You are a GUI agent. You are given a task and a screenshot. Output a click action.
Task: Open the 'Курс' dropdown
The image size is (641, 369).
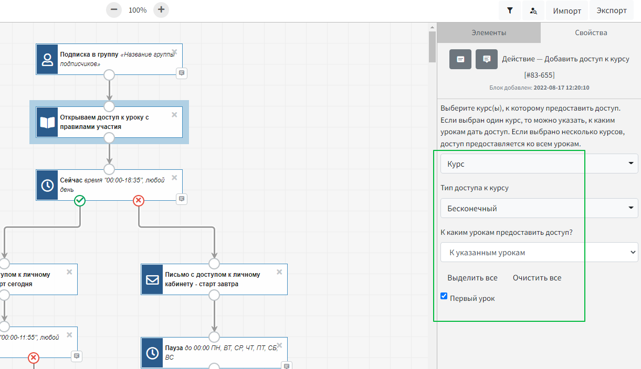(x=539, y=164)
